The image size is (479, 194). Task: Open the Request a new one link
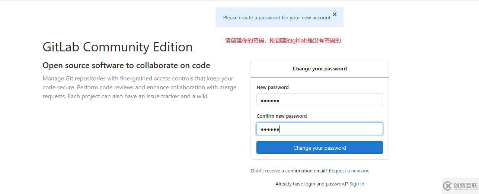coord(349,171)
